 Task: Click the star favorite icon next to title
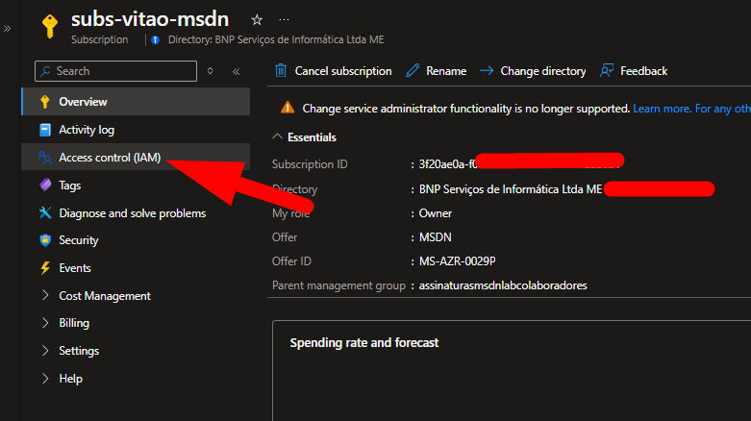[x=257, y=19]
